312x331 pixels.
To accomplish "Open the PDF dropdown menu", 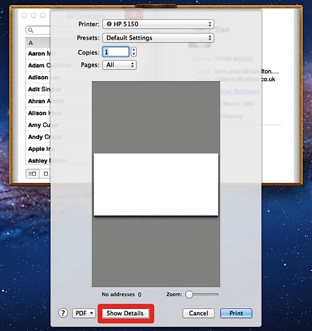I will (x=84, y=313).
